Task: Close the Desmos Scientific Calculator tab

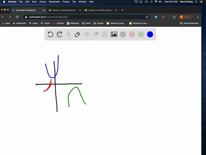Action: coord(116,10)
